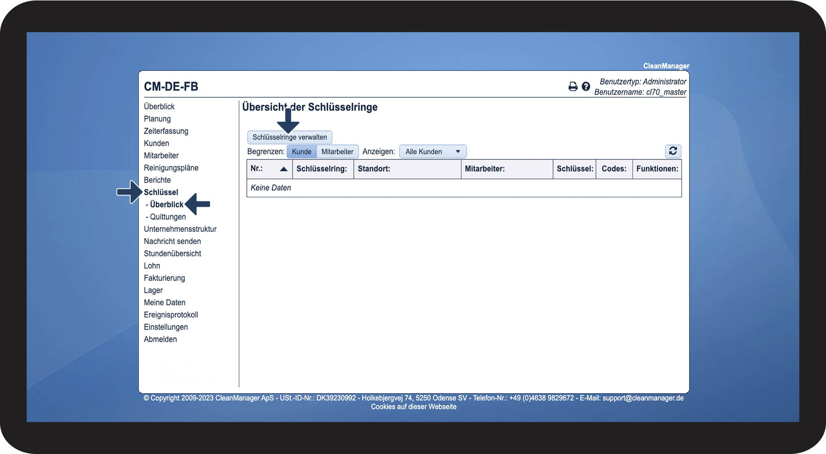826x454 pixels.
Task: Select the Kunde filter toggle
Action: pyautogui.click(x=302, y=151)
